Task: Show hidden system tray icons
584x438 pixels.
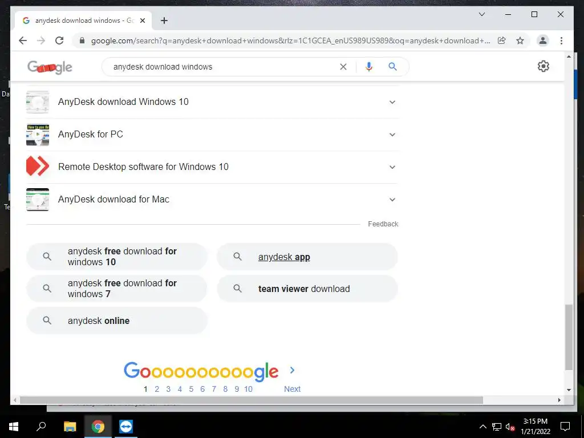Action: click(482, 427)
